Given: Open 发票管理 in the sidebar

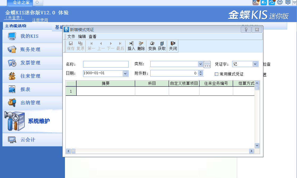Looking at the screenshot, I should coord(30,63).
